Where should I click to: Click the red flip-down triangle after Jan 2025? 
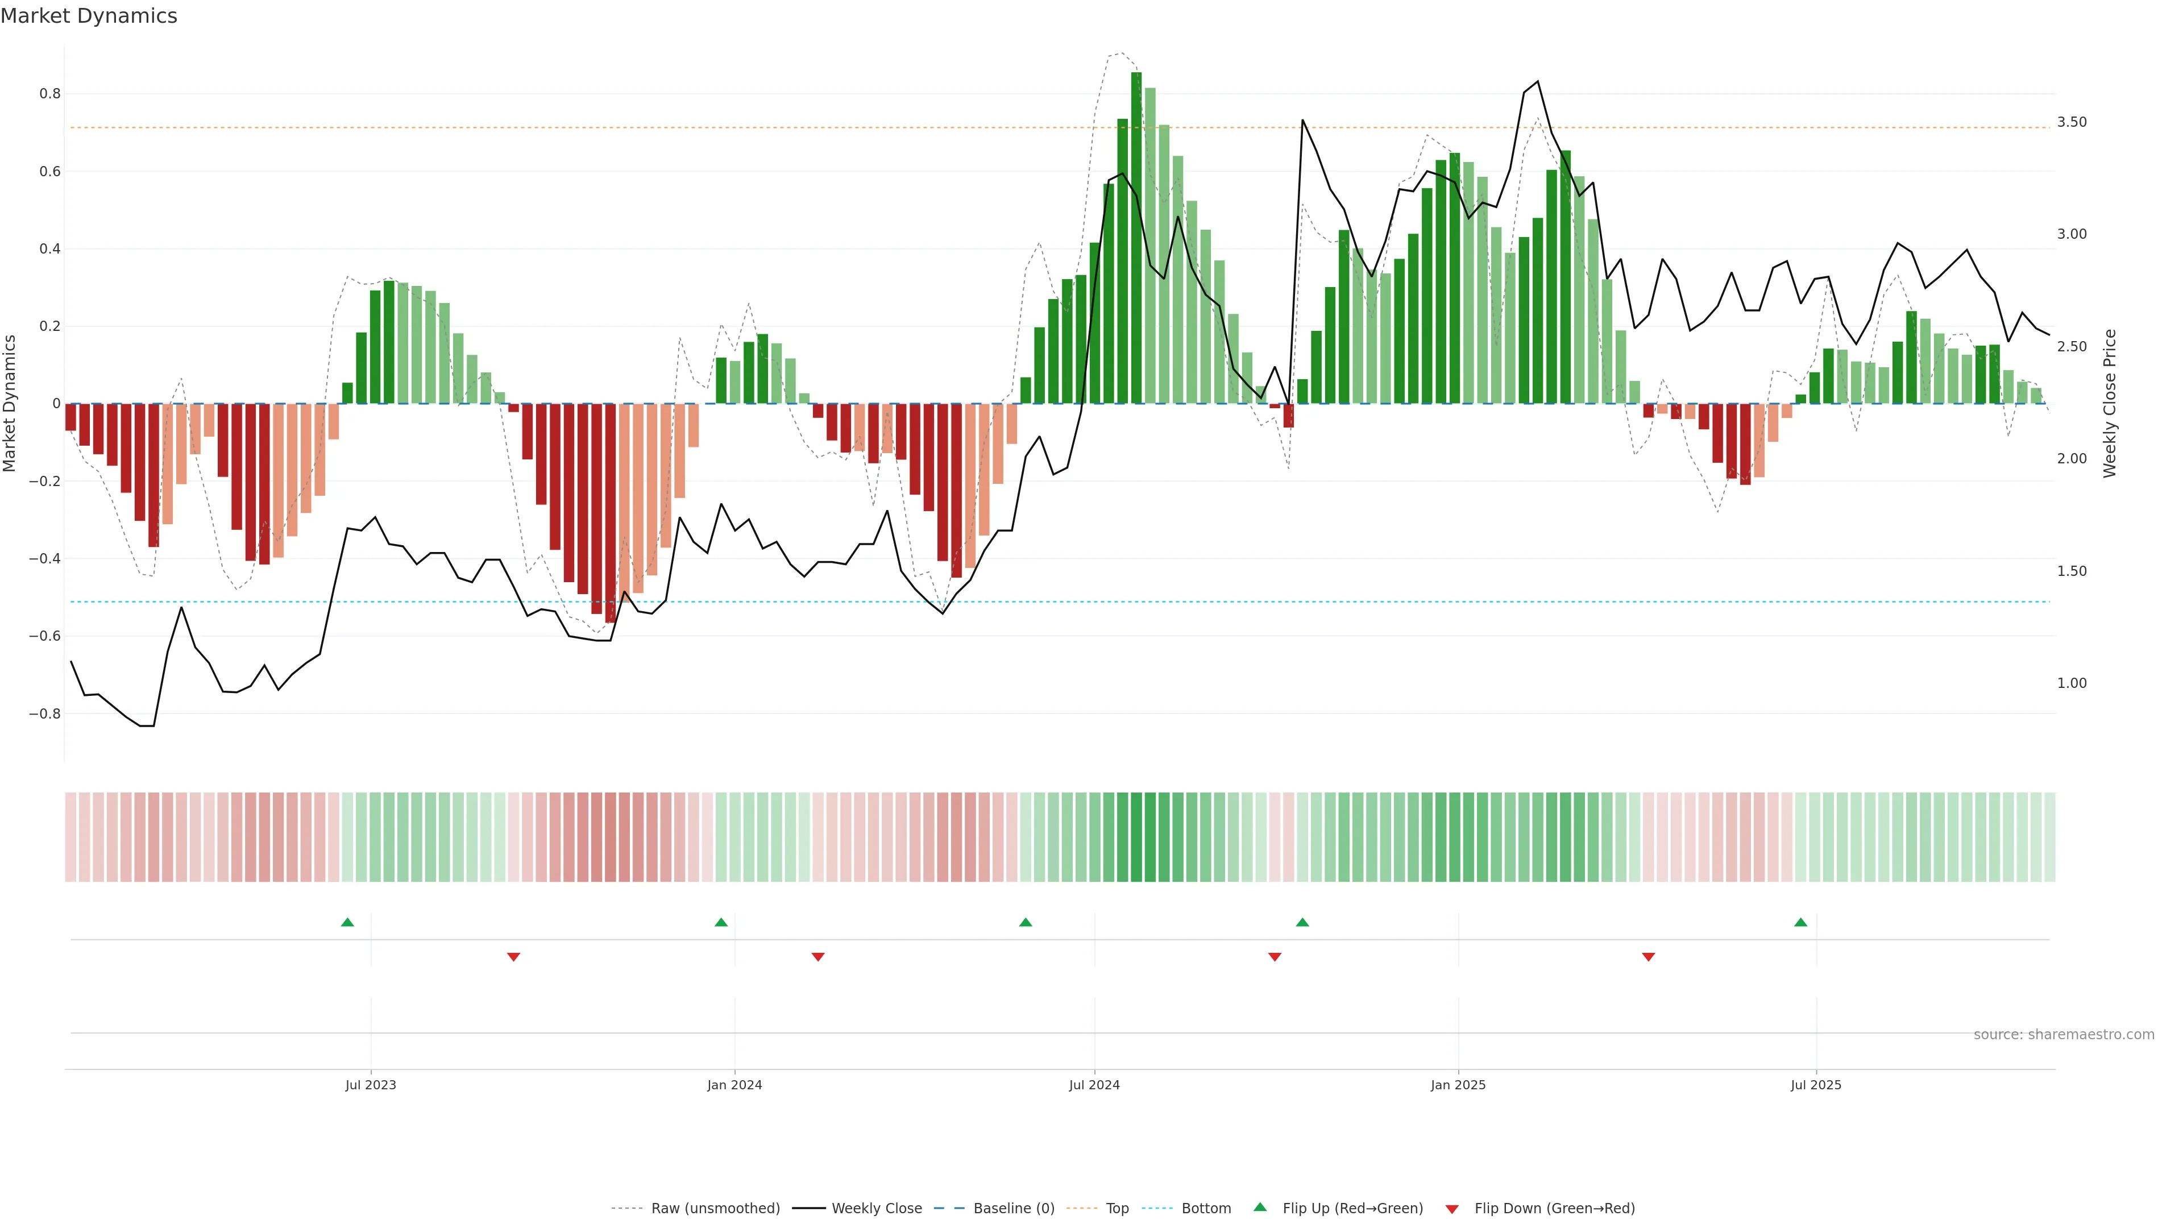click(x=1648, y=957)
